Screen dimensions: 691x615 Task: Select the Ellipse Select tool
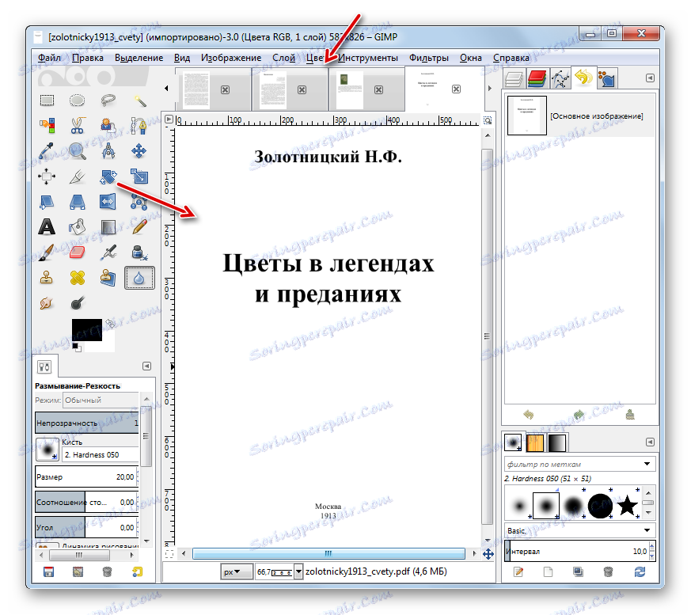[x=77, y=101]
